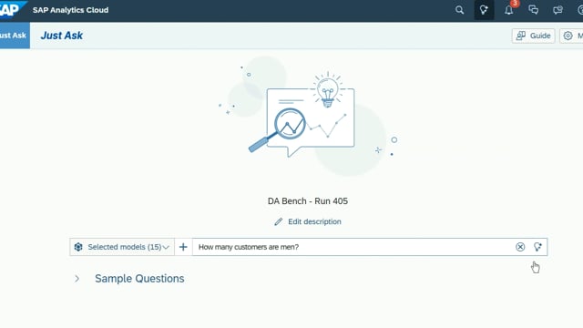Clear the question with the X icon

[520, 247]
